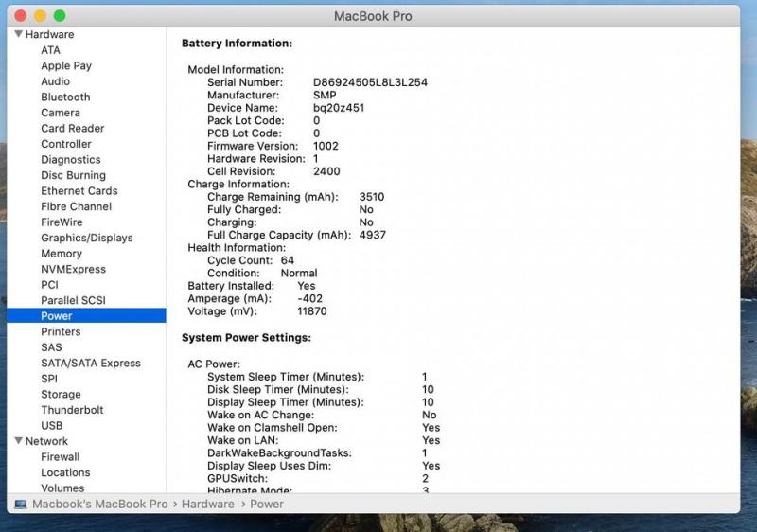Click the battery serial number value
This screenshot has height=532, width=757.
[x=370, y=82]
